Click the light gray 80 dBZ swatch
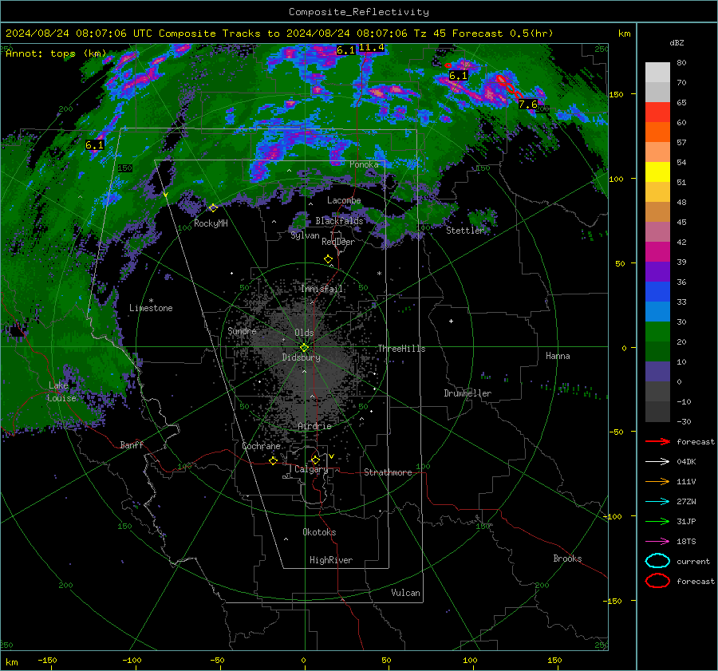Screen dimensions: 718x671 click(657, 72)
